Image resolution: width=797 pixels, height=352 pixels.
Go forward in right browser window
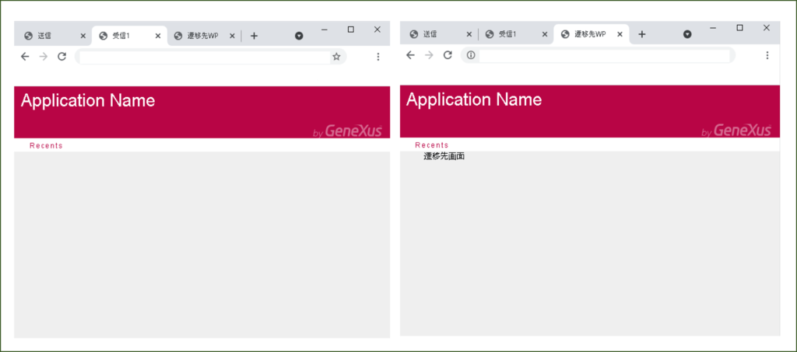click(429, 55)
